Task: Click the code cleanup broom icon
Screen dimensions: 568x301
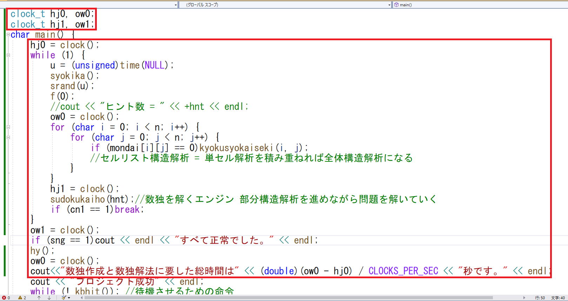Action: [x=64, y=298]
